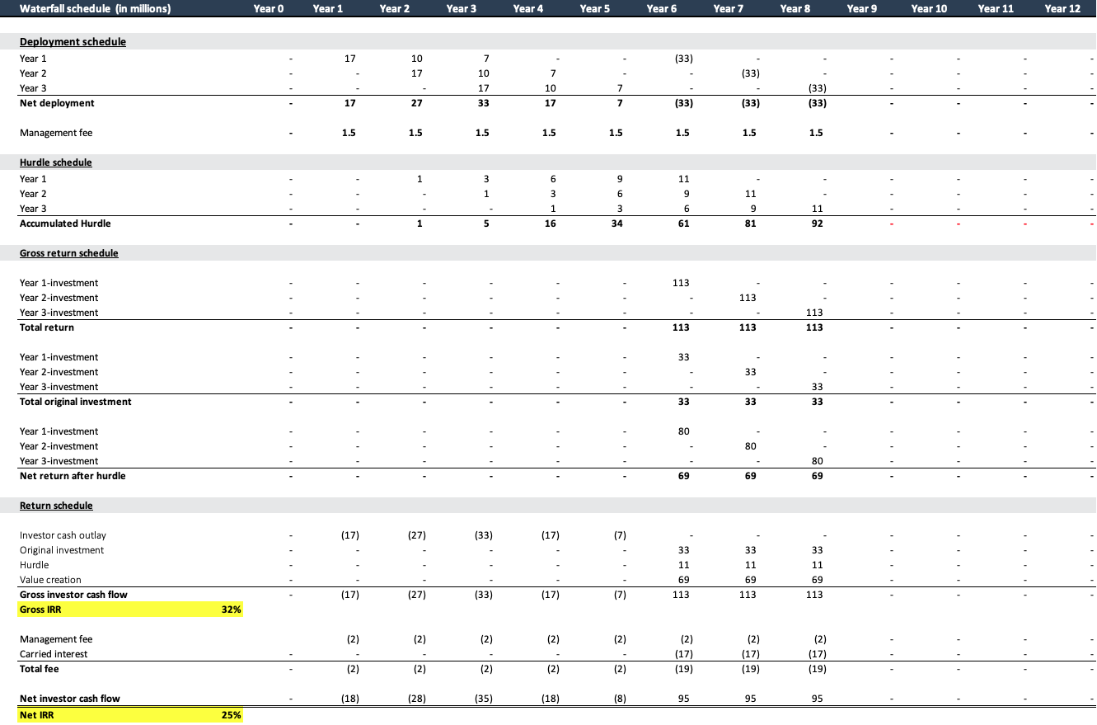This screenshot has width=1097, height=725.
Task: Select Accumulated Hurdle value 16 in Year 4
Action: click(550, 224)
